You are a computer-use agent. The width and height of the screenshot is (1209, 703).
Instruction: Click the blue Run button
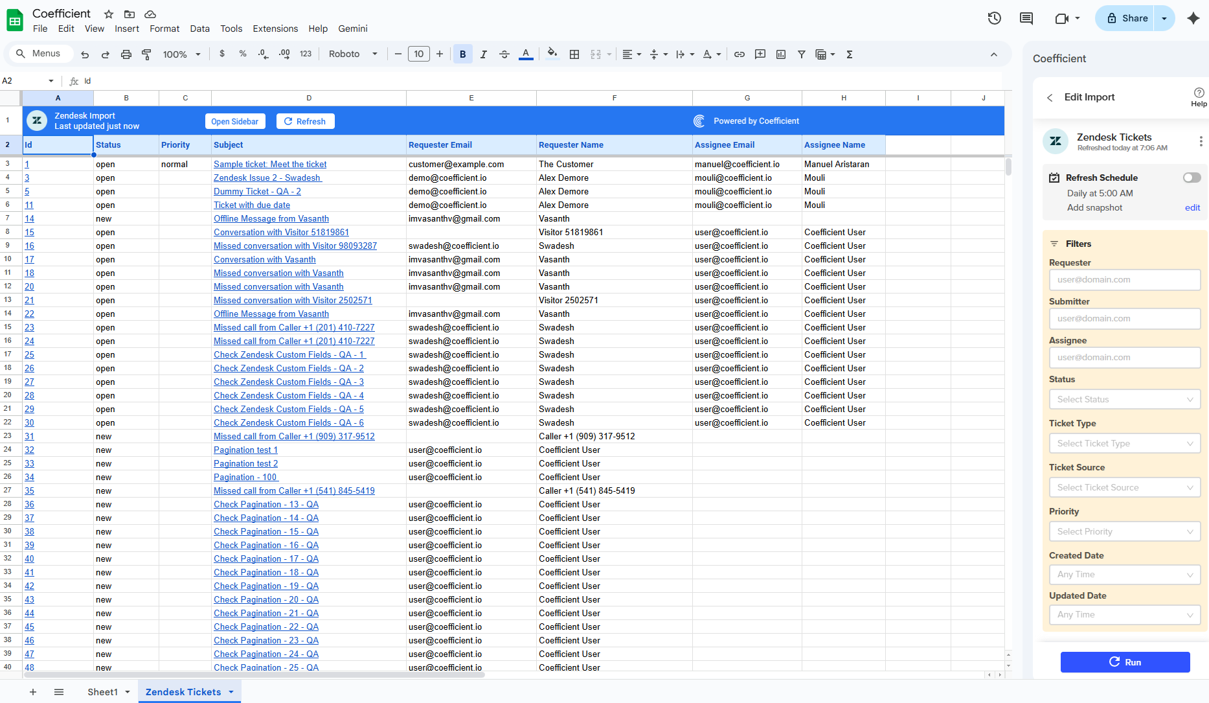(x=1125, y=662)
